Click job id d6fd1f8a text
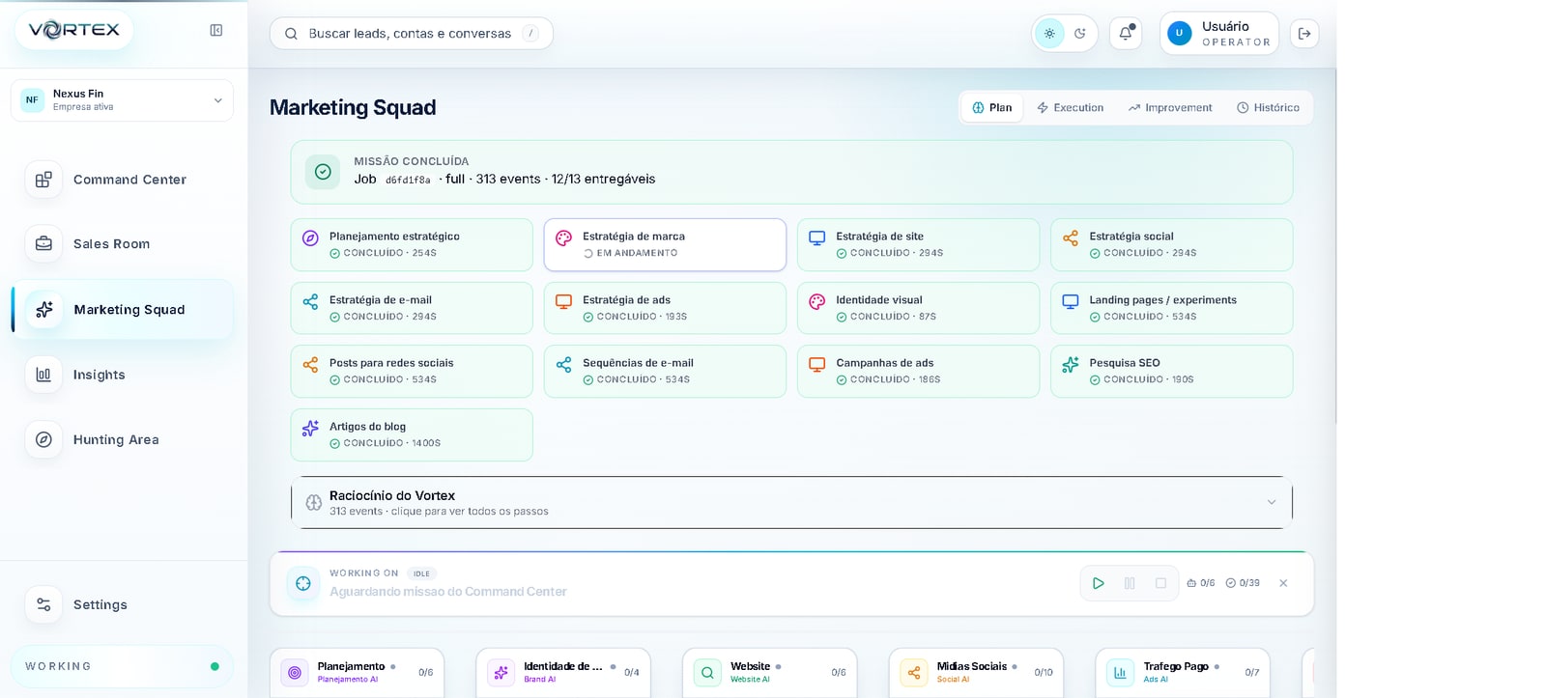This screenshot has height=698, width=1546. (x=408, y=181)
